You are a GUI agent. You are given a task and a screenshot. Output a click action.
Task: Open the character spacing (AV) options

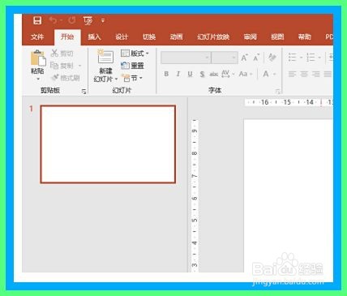click(x=228, y=74)
